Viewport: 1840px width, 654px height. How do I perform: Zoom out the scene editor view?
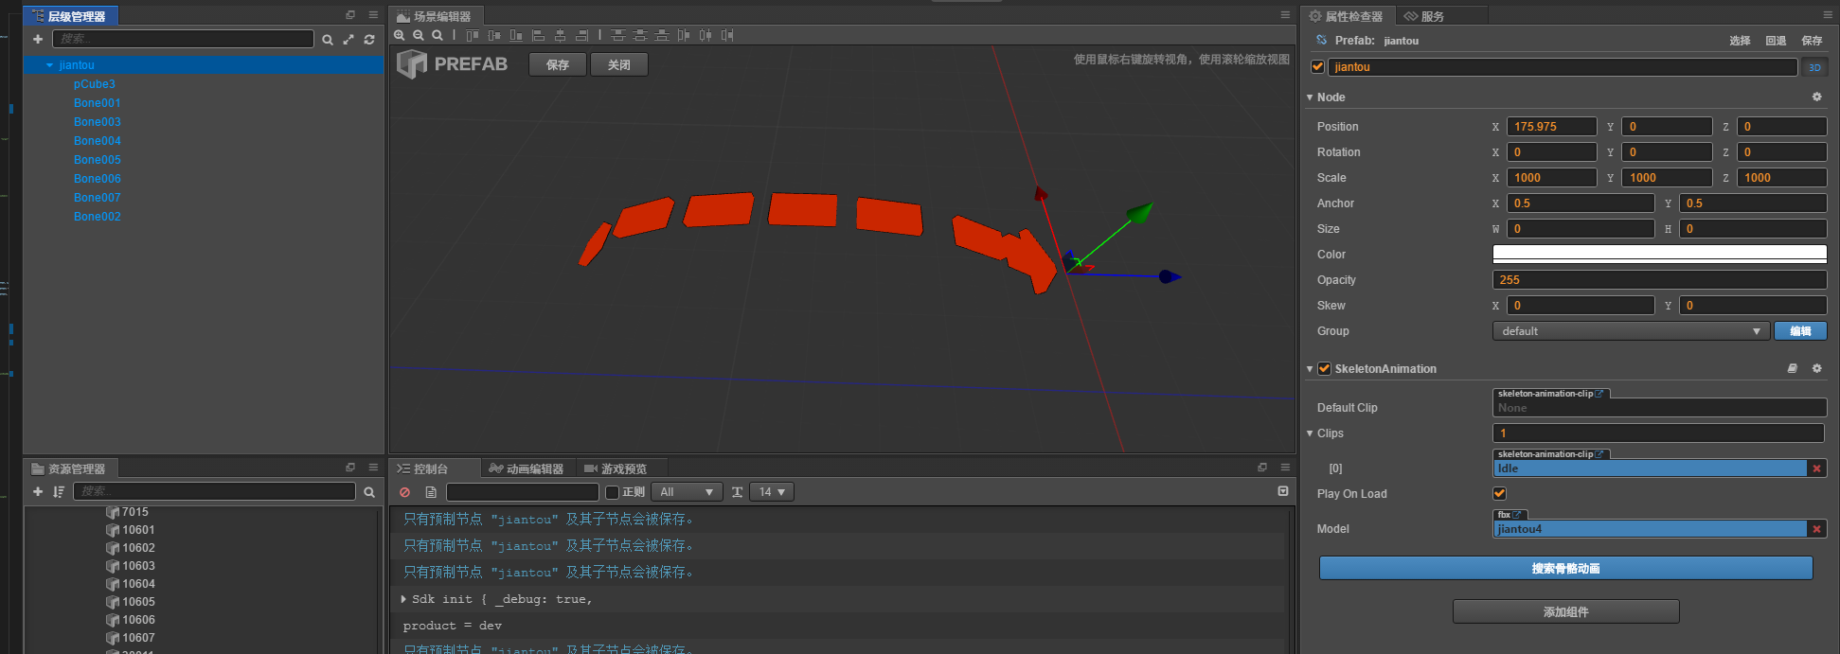coord(419,35)
